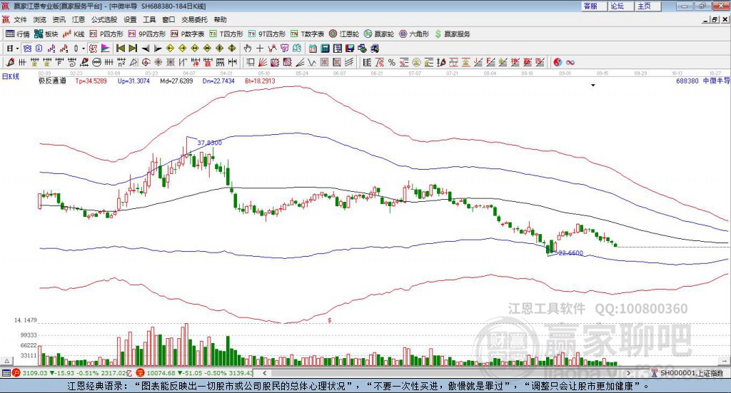731x393 pixels.
Task: Toggle the 极反 indicator button
Action: point(94,49)
